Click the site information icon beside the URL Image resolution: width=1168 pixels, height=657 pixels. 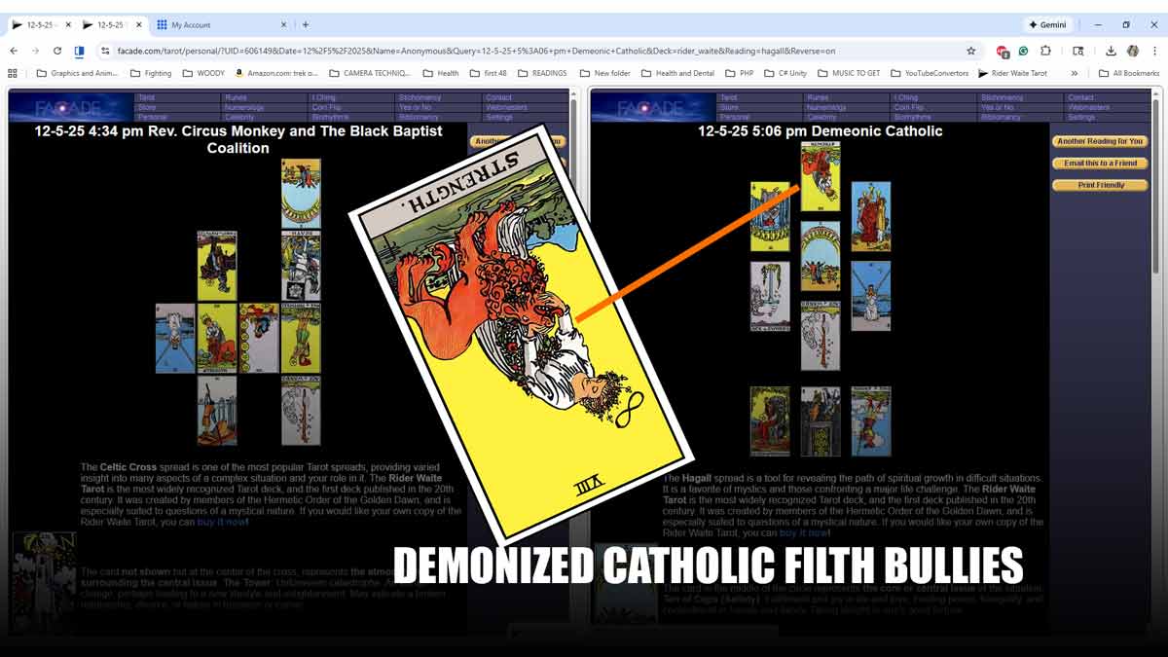104,51
